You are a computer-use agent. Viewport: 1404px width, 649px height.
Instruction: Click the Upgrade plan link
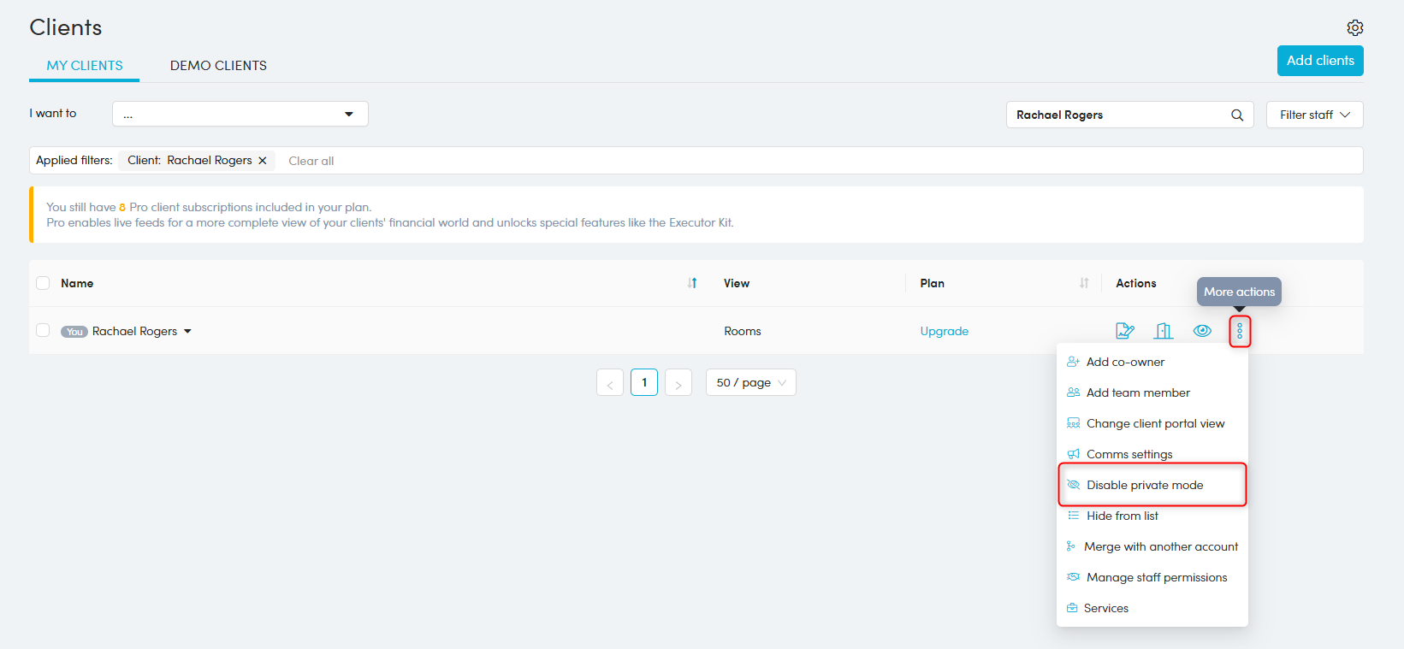944,331
